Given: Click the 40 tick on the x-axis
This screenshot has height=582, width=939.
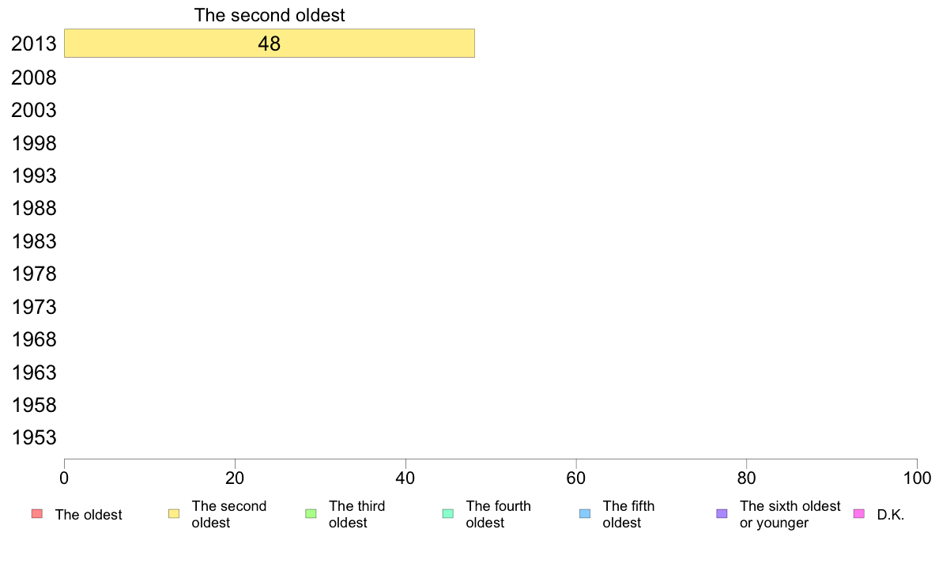Looking at the screenshot, I should (x=405, y=478).
